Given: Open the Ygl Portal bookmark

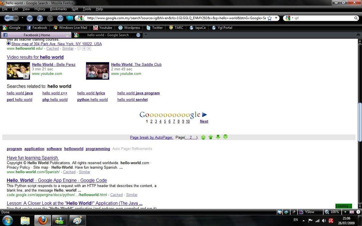Looking at the screenshot, I should pos(222,27).
